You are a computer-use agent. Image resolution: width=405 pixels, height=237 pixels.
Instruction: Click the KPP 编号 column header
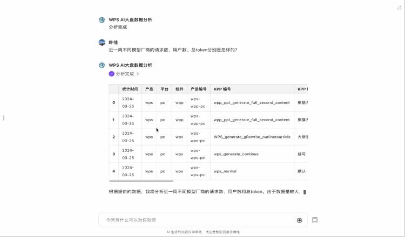coord(252,89)
